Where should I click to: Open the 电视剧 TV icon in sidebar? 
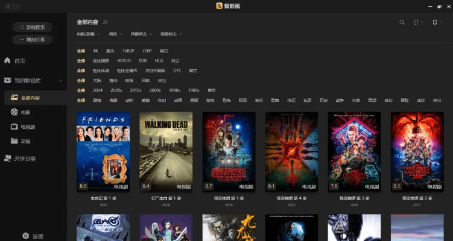click(14, 127)
